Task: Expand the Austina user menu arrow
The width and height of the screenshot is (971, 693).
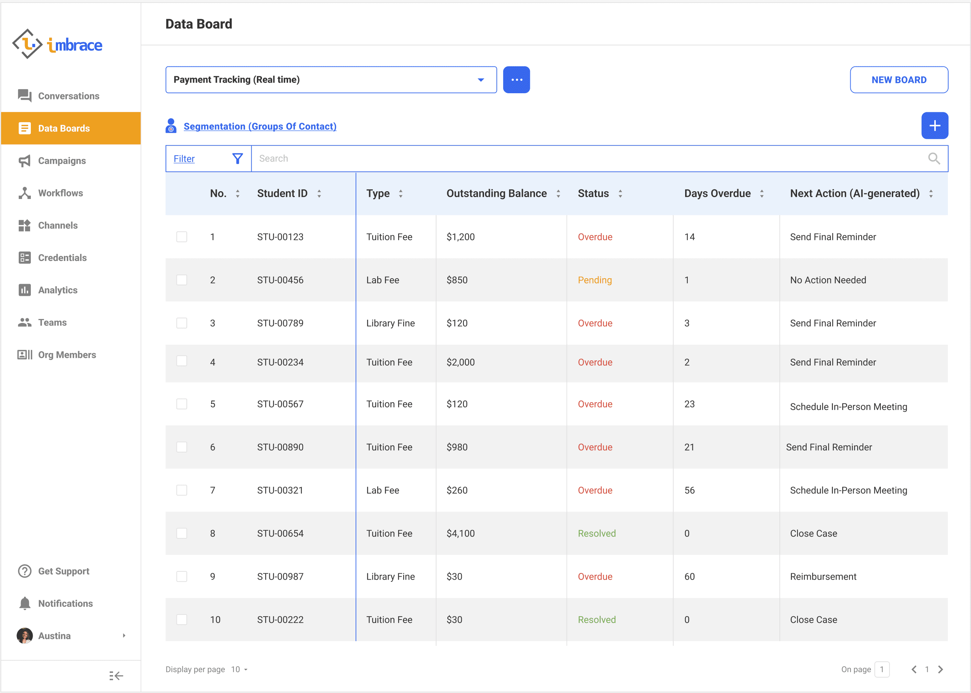Action: point(124,635)
